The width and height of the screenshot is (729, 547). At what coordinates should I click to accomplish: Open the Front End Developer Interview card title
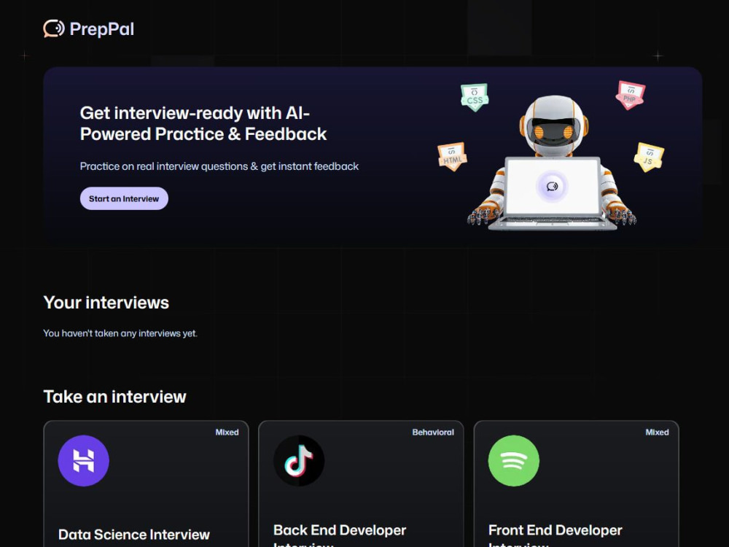[555, 536]
